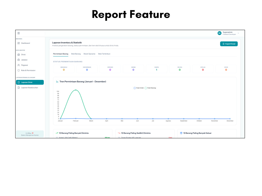The image size is (262, 196).
Task: Switch to Stok Tertimbun tab
Action: click(x=104, y=54)
